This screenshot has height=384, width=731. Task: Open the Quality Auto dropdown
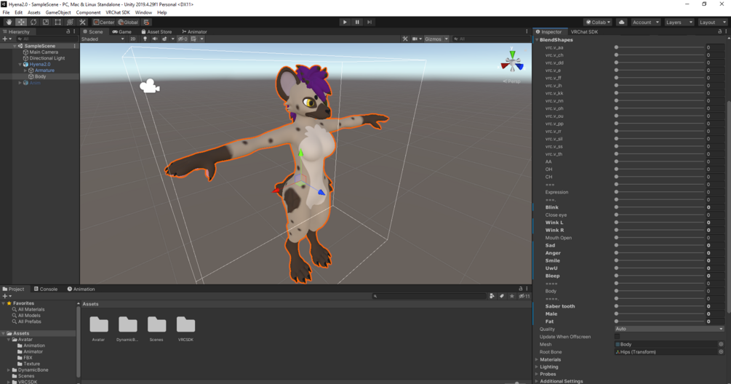point(669,329)
